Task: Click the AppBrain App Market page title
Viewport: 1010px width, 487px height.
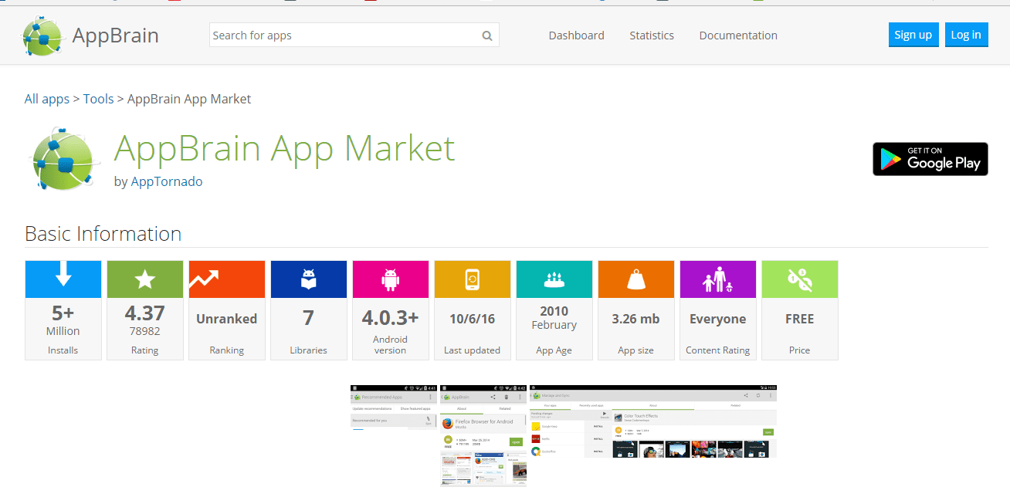Action: (x=285, y=147)
